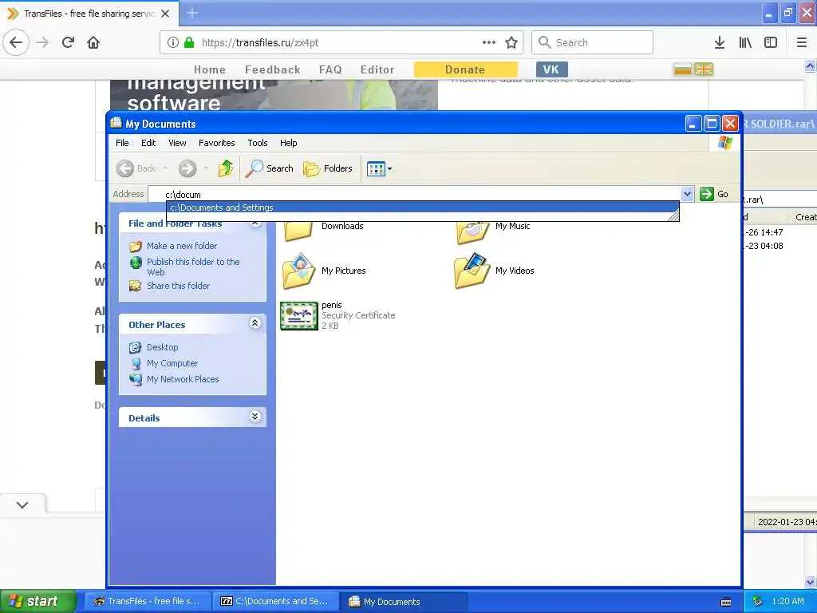This screenshot has height=613, width=817.
Task: Switch site language to English flag
Action: tap(704, 69)
